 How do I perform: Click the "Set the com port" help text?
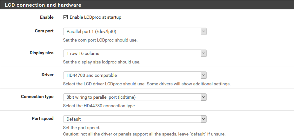coord(100,40)
